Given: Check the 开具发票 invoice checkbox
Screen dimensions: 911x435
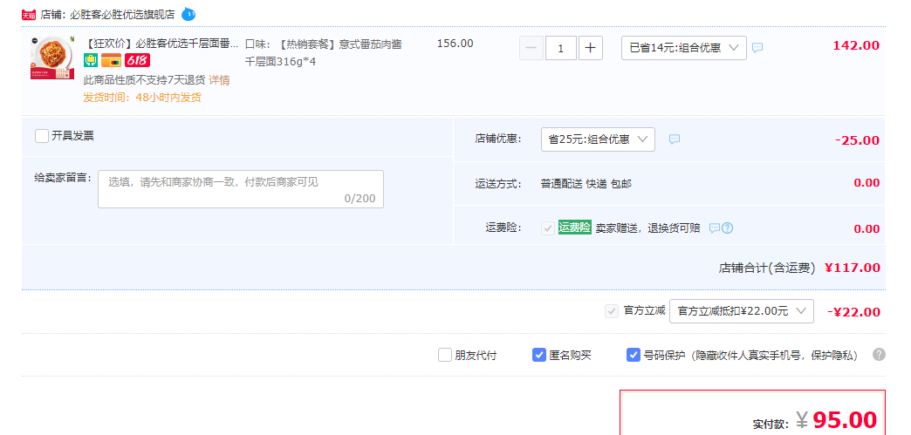Looking at the screenshot, I should [42, 136].
